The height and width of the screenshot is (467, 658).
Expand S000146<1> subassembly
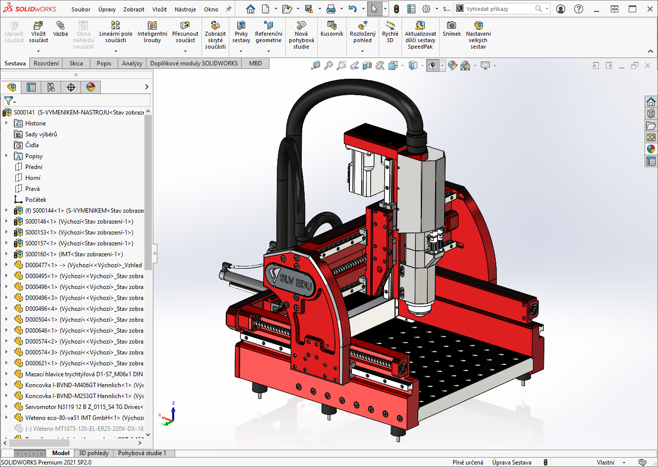[6, 222]
